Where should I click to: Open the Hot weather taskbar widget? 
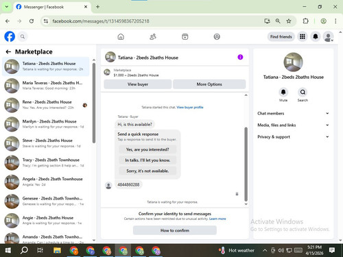[x=237, y=250]
